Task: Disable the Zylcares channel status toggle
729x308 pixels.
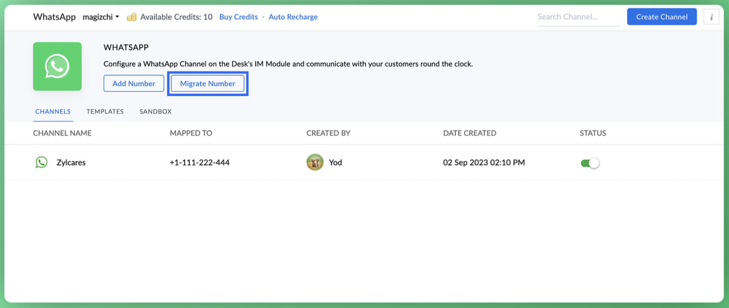Action: [x=590, y=163]
